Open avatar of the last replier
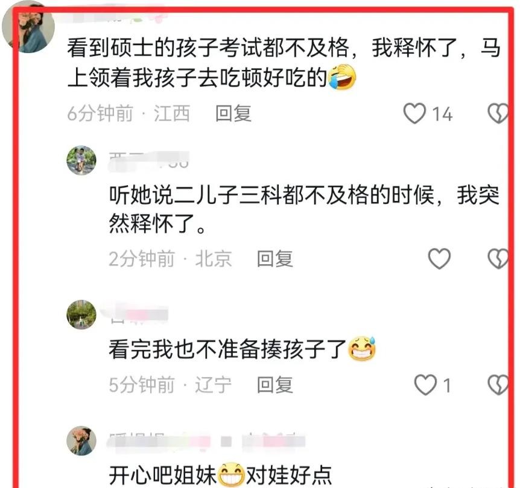520x488 pixels. pyautogui.click(x=81, y=440)
